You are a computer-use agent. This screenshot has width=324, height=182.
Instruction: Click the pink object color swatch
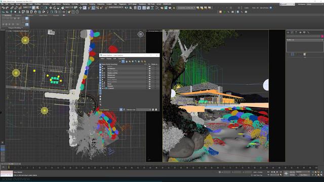(x=322, y=36)
